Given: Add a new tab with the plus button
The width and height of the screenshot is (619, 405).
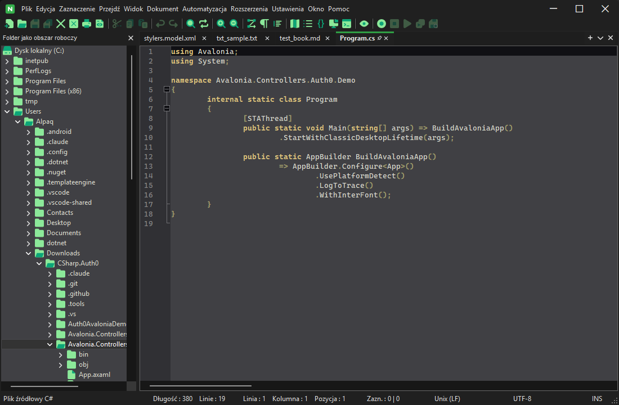Looking at the screenshot, I should [590, 38].
